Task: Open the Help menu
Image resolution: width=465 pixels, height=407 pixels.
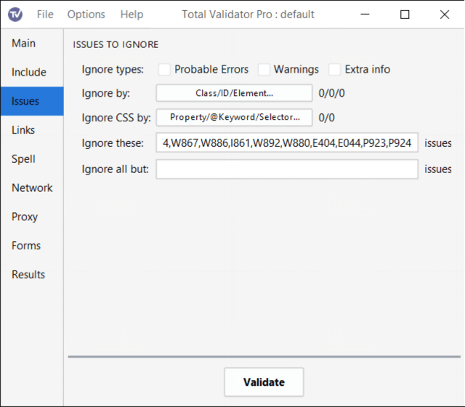Action: click(132, 15)
